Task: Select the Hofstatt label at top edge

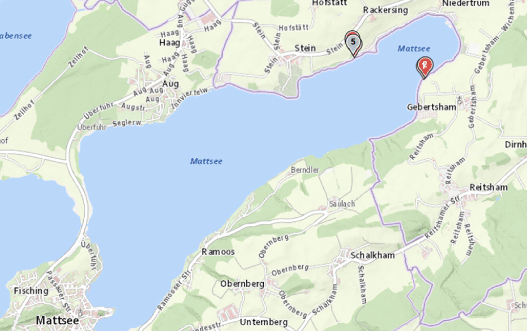Action: point(329,3)
